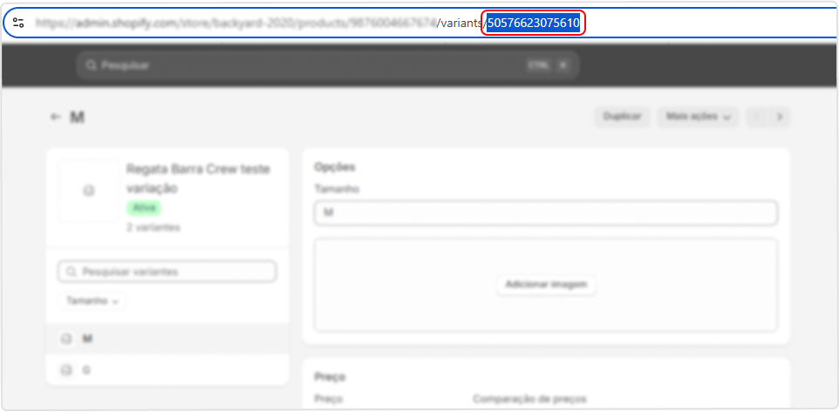Click the magnifier icon in Pesquisar variantes
Screen dimensions: 839x412
tap(72, 272)
